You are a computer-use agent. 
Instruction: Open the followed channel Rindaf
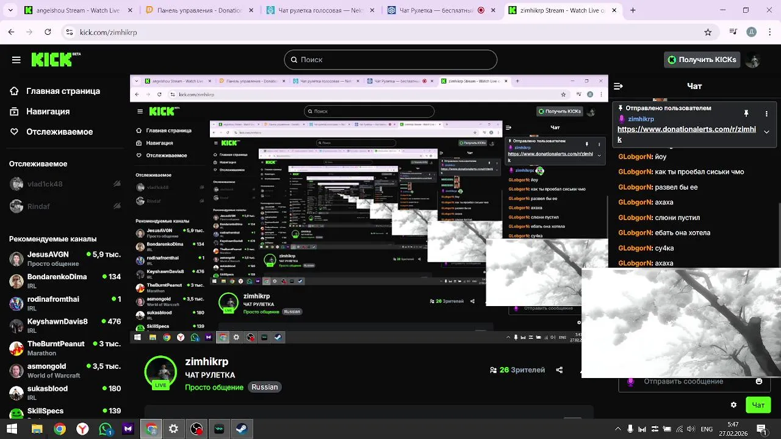[x=65, y=207]
